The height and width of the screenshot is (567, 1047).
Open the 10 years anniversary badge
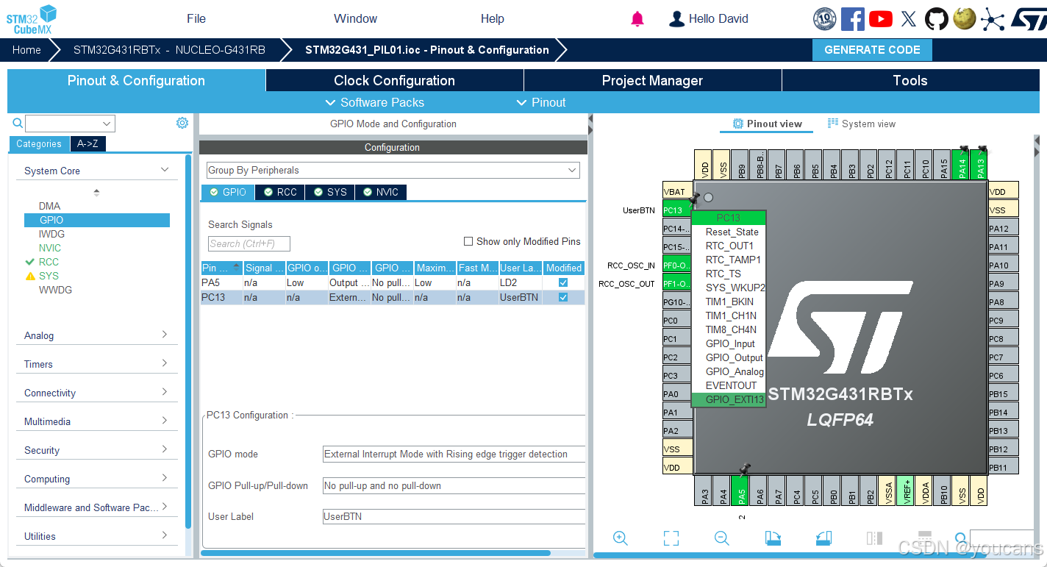click(824, 19)
